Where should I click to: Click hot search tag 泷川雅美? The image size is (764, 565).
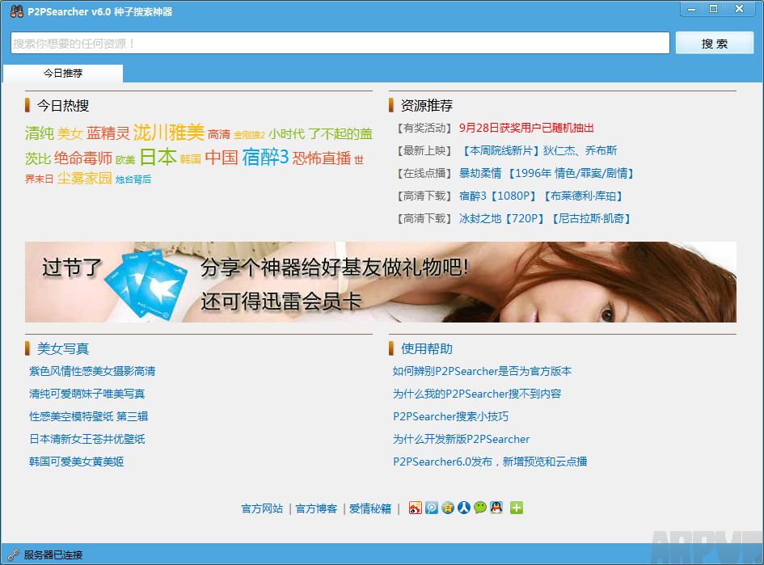[168, 133]
